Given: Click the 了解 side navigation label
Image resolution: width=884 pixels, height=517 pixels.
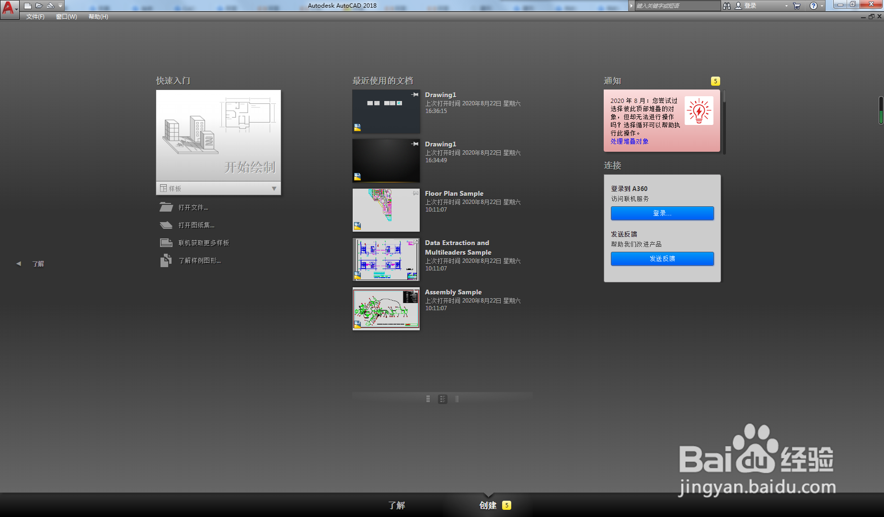Looking at the screenshot, I should pyautogui.click(x=38, y=264).
